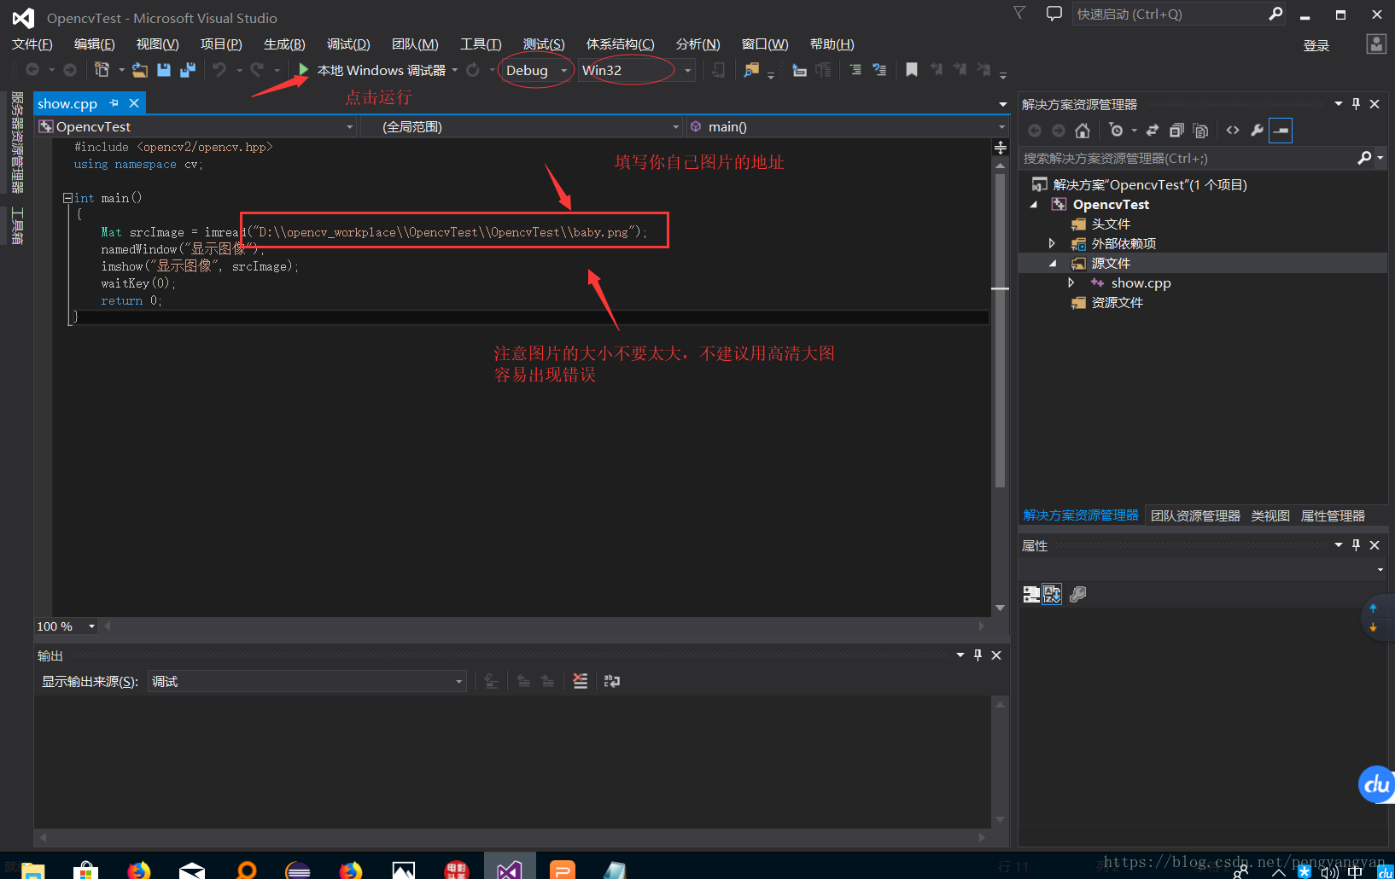Click the search magnifier in Solution Explorer

click(x=1364, y=158)
